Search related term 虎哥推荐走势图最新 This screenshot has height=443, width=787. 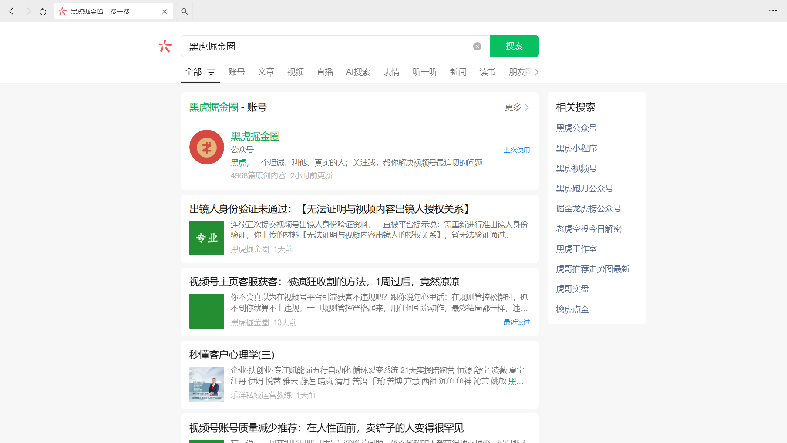point(593,269)
